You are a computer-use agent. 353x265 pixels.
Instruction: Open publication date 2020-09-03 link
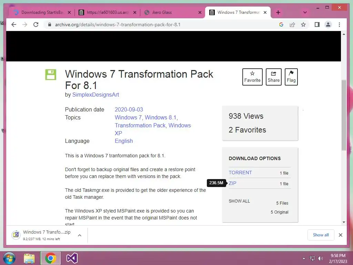[x=129, y=109]
